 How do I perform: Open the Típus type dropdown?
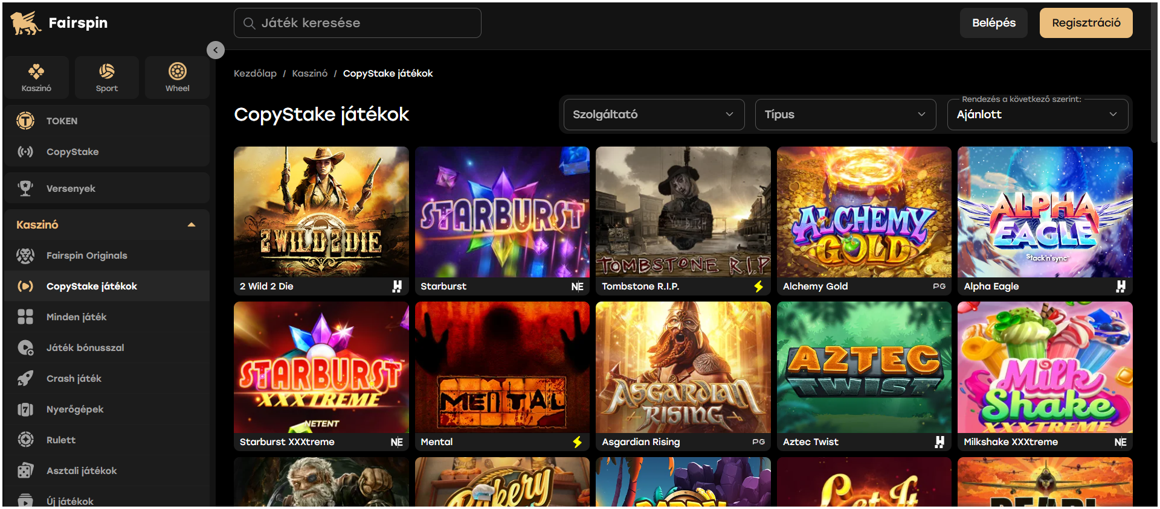[x=845, y=115]
